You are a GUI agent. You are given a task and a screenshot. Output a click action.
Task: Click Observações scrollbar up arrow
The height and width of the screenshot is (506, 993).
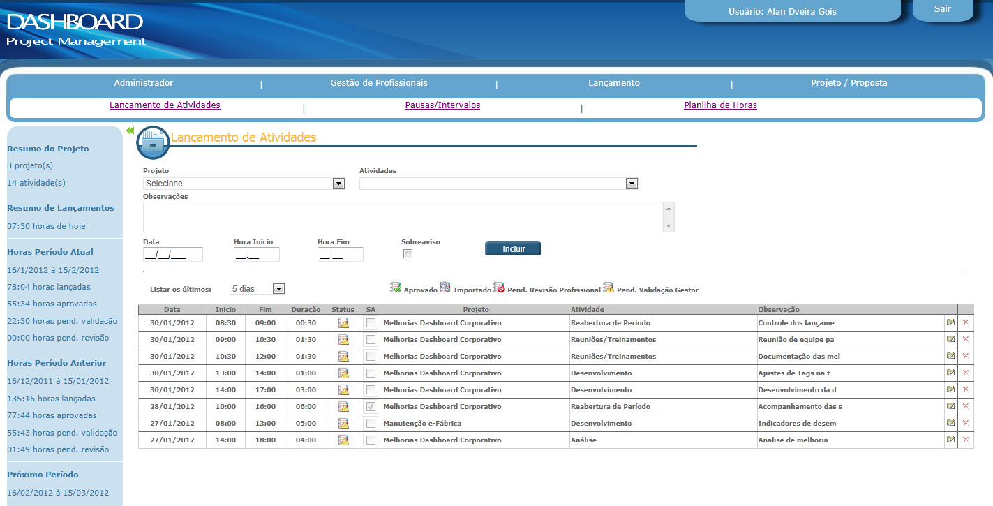click(669, 208)
